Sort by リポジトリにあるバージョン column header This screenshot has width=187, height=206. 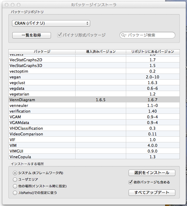153,52
